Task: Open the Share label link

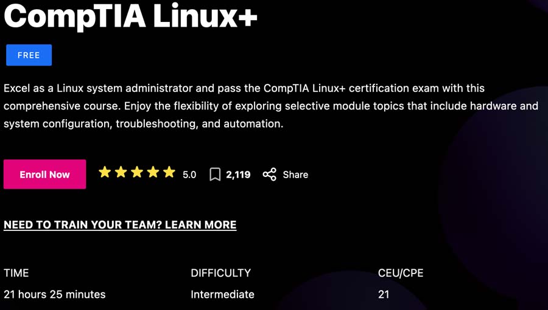Action: click(x=295, y=174)
